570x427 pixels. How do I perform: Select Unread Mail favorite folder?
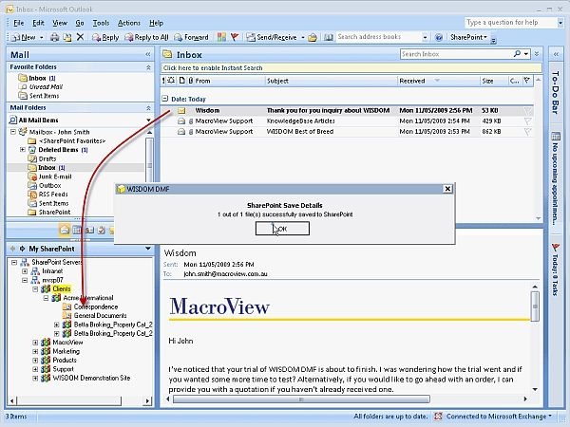pyautogui.click(x=41, y=86)
